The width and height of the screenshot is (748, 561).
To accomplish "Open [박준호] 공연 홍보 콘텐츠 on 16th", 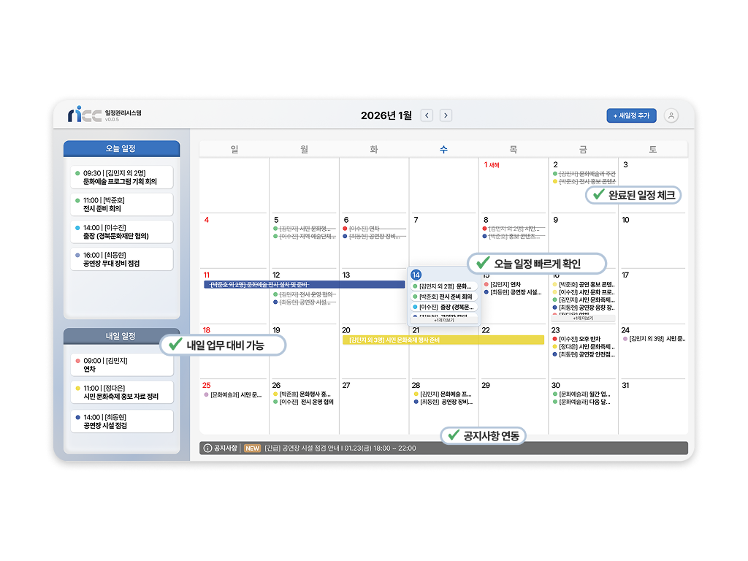I will click(x=584, y=284).
